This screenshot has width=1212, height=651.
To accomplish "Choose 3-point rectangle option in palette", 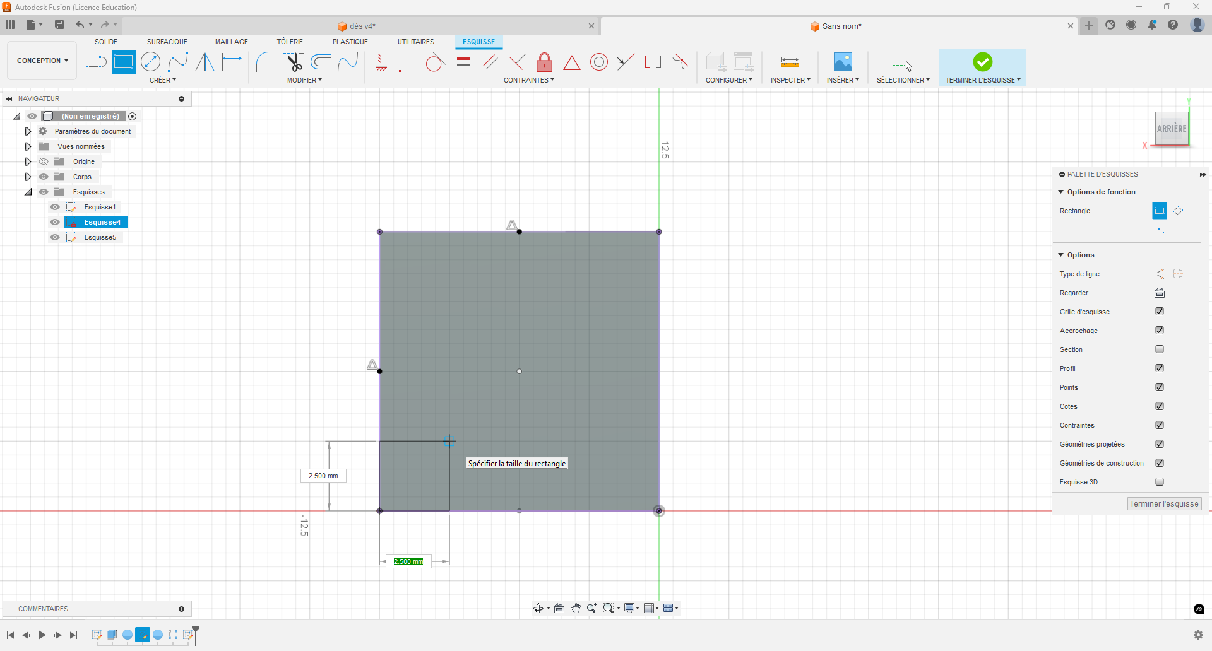I will [1178, 211].
